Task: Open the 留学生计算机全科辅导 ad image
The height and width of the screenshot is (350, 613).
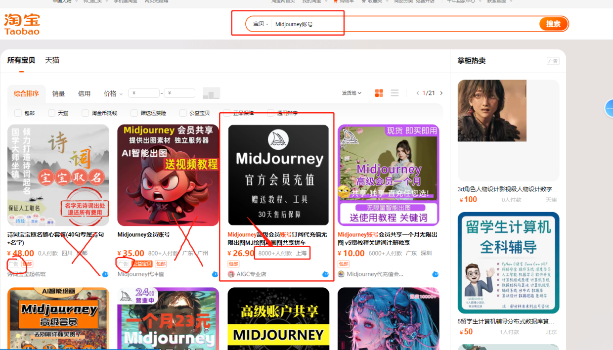Action: click(509, 262)
